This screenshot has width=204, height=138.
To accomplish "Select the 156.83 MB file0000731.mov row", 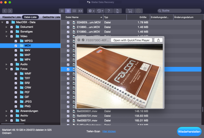I will point(131,116).
